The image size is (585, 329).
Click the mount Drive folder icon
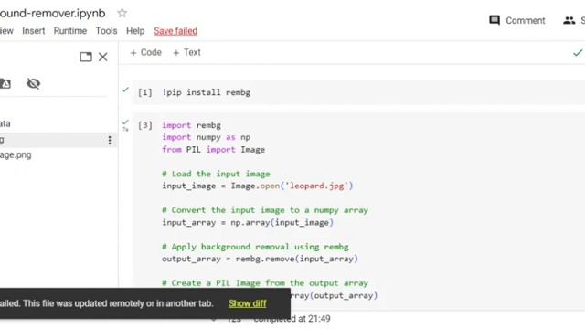[x=5, y=83]
